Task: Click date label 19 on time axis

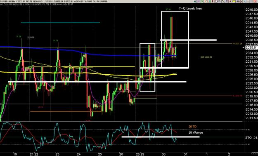Action: pyautogui.click(x=15, y=154)
